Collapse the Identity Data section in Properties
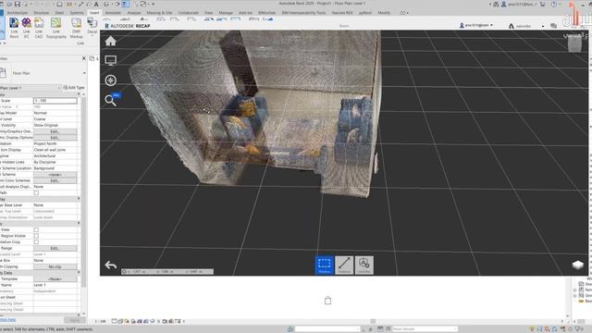This screenshot has height=333, width=592. point(79,273)
